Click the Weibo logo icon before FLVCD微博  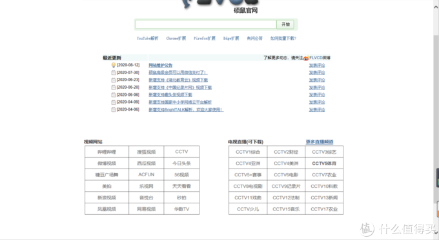(306, 58)
